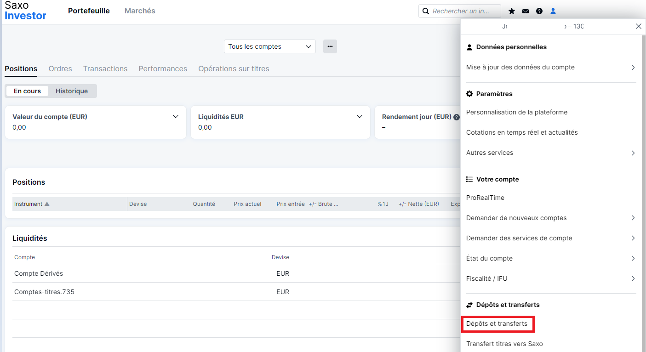646x352 pixels.
Task: Close the account side panel
Action: [639, 26]
